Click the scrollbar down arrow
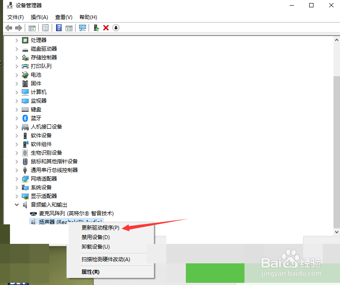340x285 pixels. pos(337,232)
